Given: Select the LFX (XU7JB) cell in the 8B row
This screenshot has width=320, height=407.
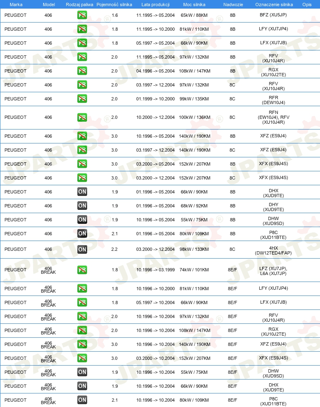Looking at the screenshot, I should [273, 43].
